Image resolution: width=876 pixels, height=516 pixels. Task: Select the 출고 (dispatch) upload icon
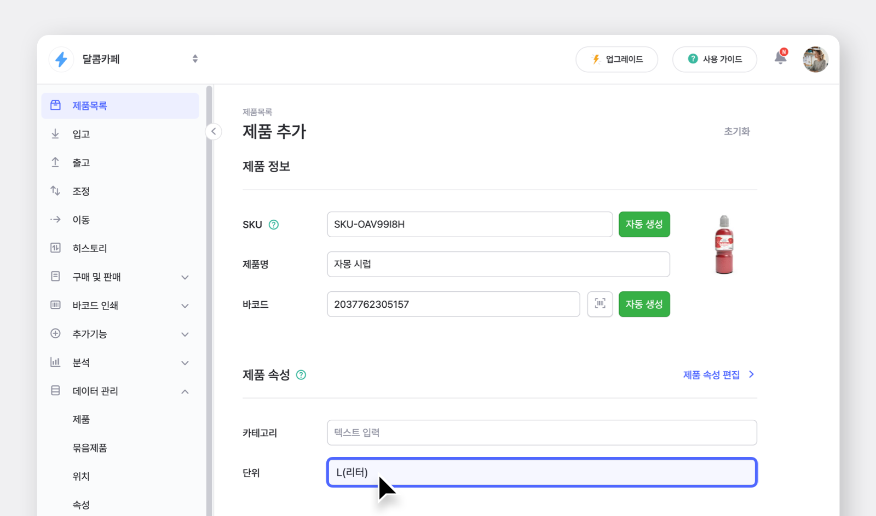(x=55, y=162)
